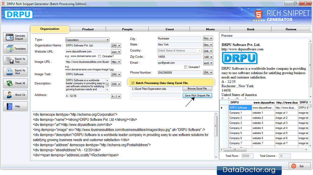Click the Excel file path field
Screen dimensions: 313x175
(156, 89)
